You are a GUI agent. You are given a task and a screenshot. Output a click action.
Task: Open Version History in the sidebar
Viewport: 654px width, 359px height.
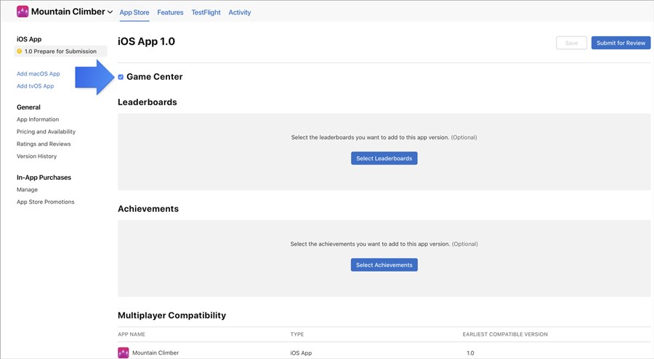(x=36, y=157)
